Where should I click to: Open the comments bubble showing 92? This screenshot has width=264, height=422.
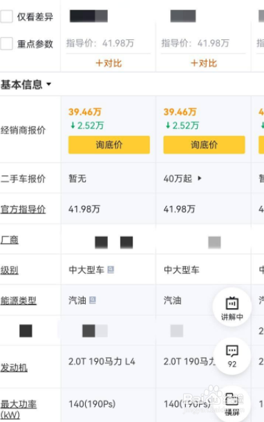coord(232,356)
